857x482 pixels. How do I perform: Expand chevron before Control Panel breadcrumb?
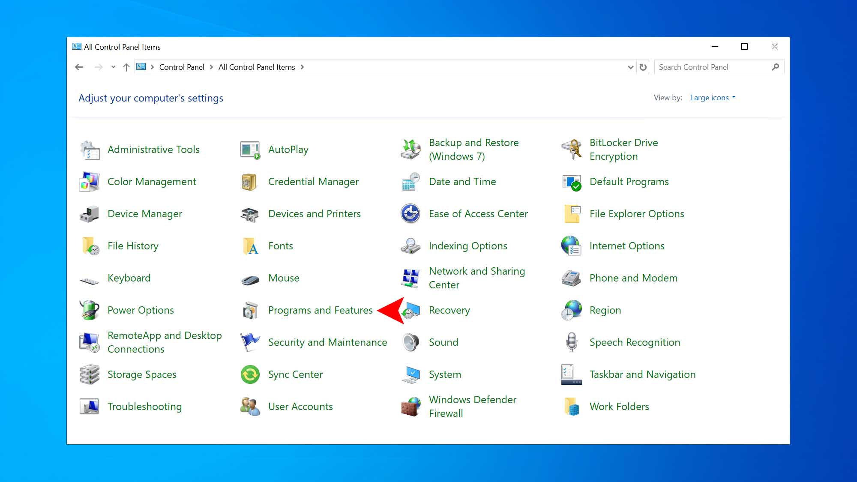(x=152, y=67)
